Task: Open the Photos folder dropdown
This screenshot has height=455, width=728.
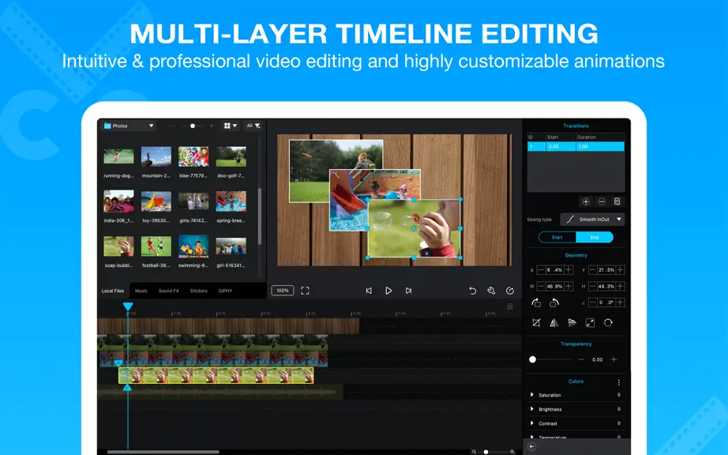Action: point(129,126)
